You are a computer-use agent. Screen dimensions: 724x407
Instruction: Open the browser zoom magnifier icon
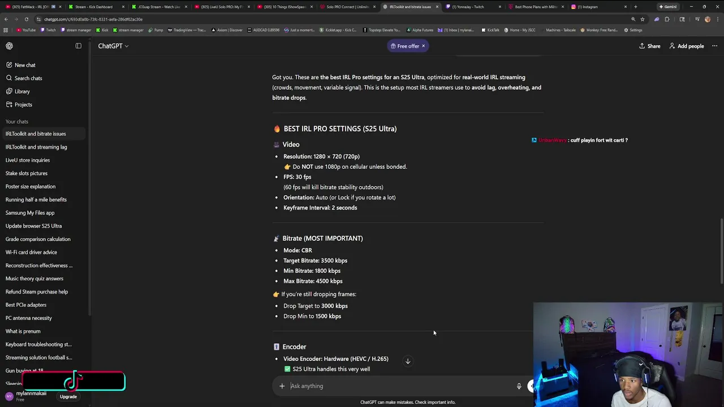tap(633, 19)
